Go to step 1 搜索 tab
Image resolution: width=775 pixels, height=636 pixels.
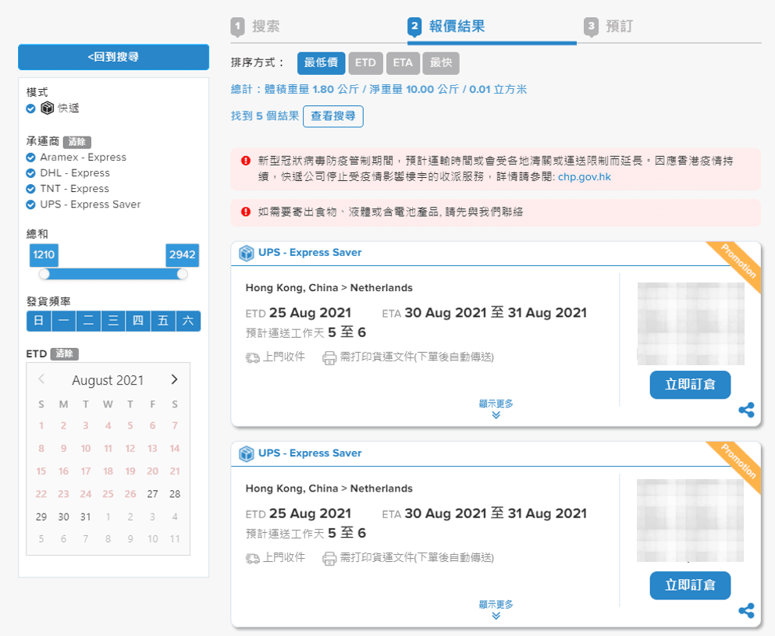pyautogui.click(x=255, y=27)
